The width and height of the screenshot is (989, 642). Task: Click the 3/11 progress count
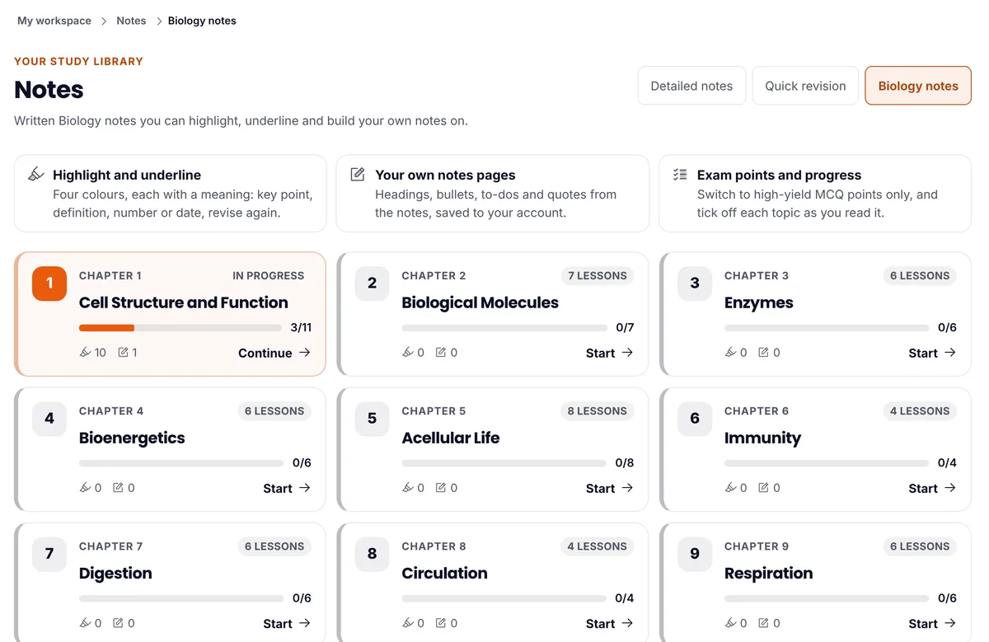(x=301, y=327)
